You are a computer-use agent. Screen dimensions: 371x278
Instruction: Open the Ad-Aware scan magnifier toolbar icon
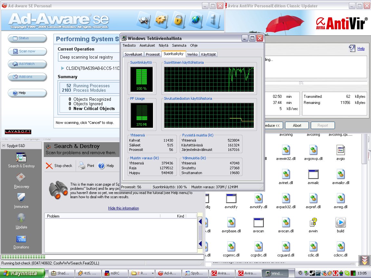pyautogui.click(x=144, y=20)
